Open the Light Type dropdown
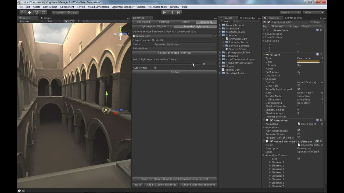The image size is (344, 193). tap(310, 58)
